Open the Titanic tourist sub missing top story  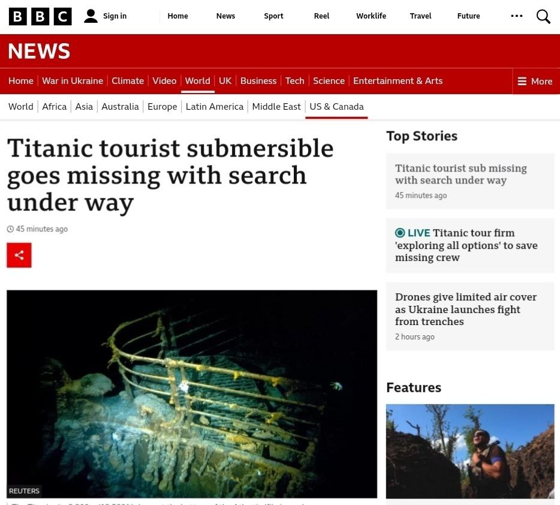click(460, 174)
